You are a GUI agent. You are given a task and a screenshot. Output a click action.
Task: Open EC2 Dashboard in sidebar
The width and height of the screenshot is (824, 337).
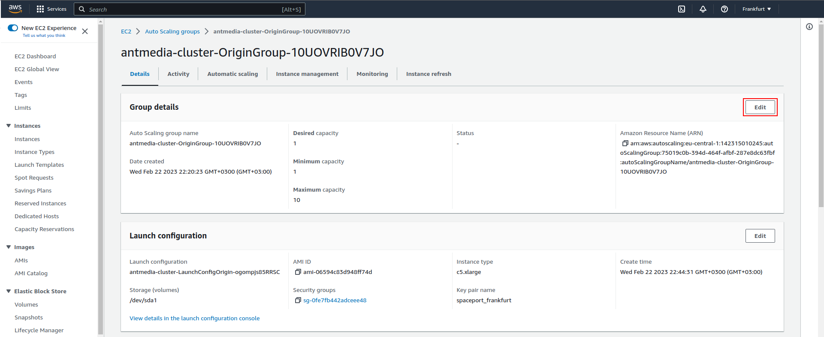[x=35, y=56]
